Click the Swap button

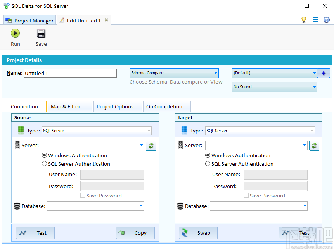[x=198, y=233]
